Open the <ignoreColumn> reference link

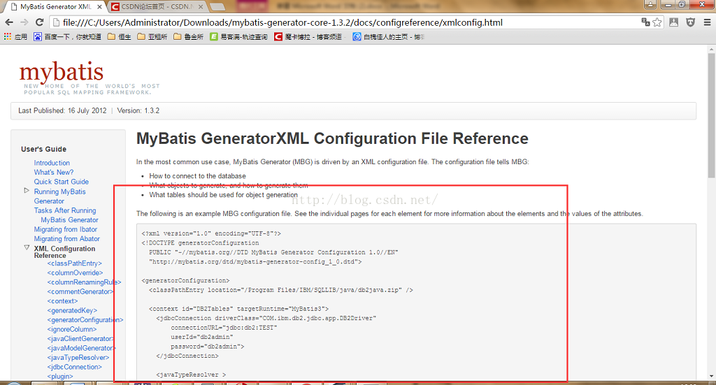72,329
